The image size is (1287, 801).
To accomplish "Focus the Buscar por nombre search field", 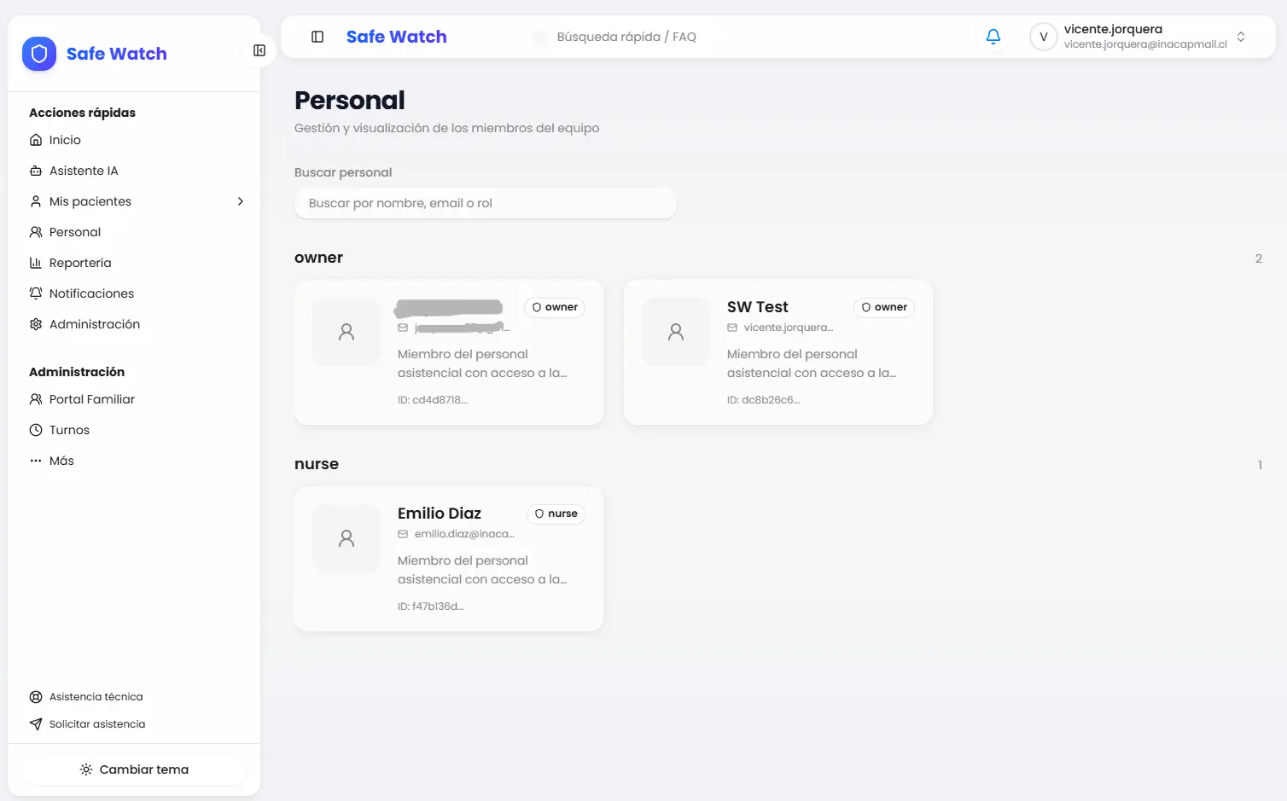I will tap(485, 203).
